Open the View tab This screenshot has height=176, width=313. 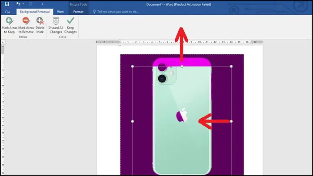[x=60, y=12]
